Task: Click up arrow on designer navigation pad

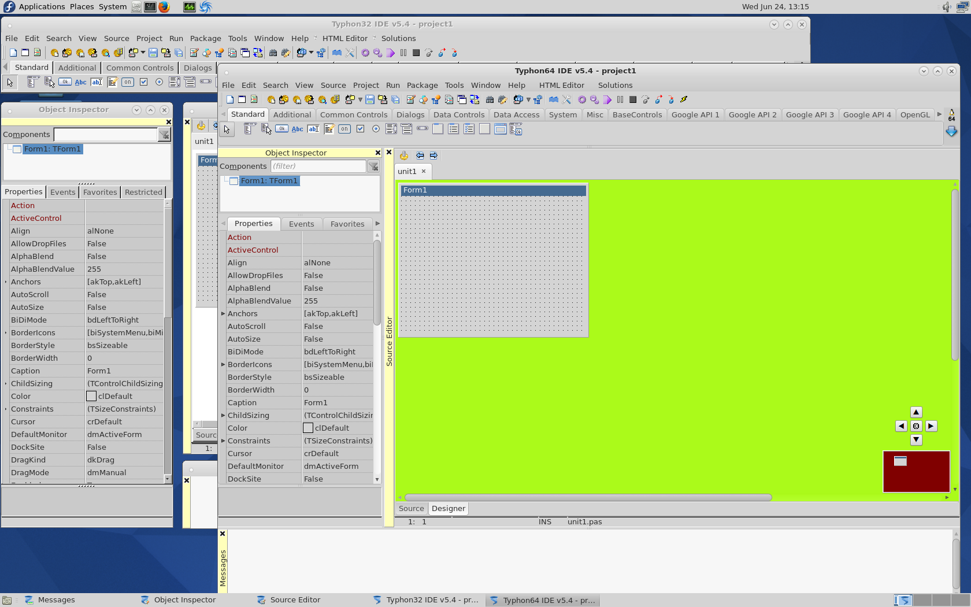Action: click(916, 412)
